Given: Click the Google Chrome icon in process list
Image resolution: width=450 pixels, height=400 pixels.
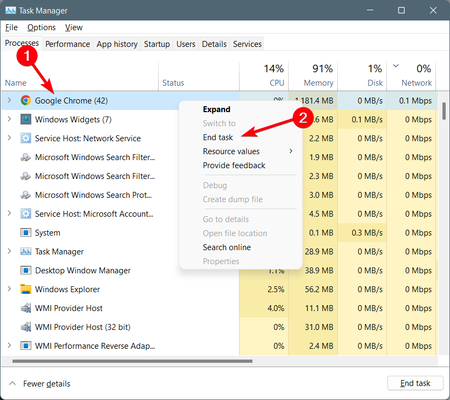Looking at the screenshot, I should tap(26, 100).
